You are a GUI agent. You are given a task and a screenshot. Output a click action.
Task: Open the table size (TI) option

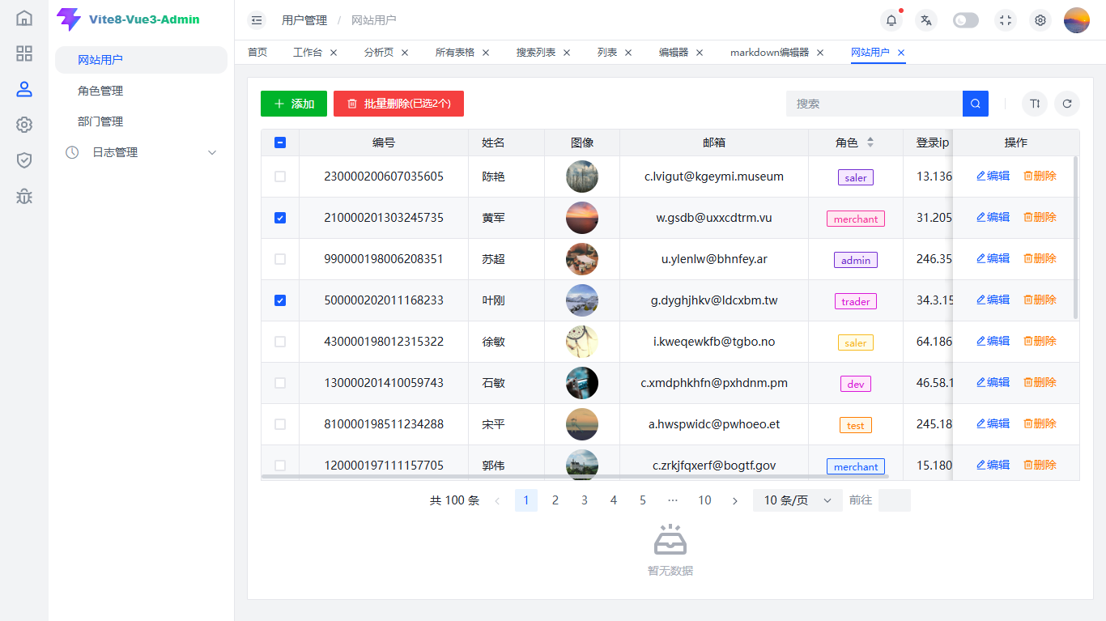[1035, 104]
